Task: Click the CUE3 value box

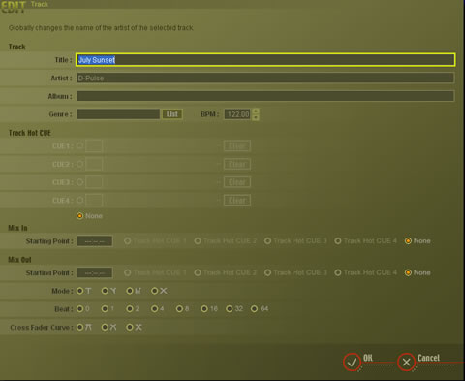Action: tap(94, 182)
